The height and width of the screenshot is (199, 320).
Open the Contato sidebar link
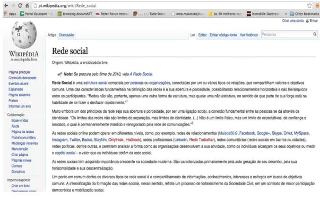[x=17, y=166]
